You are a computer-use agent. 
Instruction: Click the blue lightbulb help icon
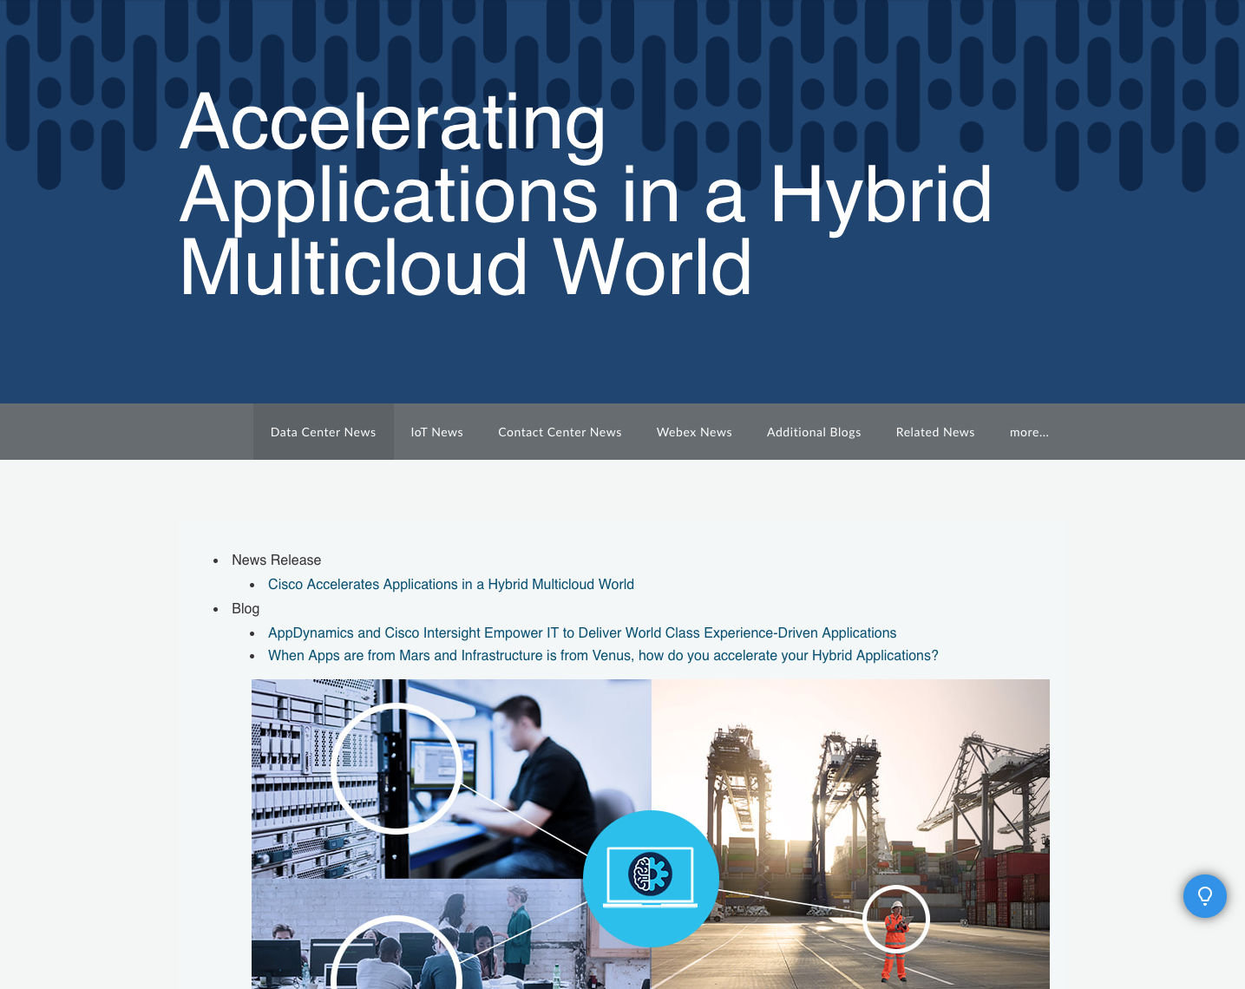(x=1204, y=895)
